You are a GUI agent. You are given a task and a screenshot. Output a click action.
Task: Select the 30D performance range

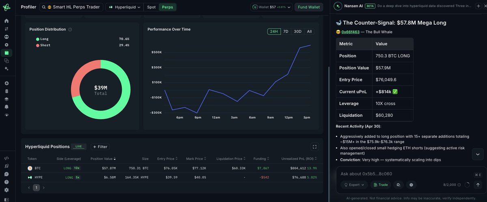tap(297, 32)
